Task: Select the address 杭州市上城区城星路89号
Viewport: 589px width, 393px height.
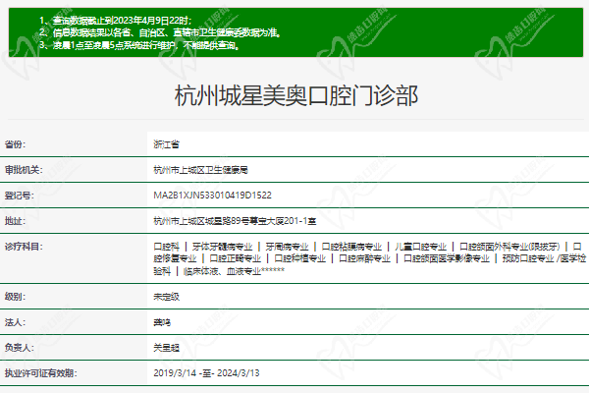Action: coord(202,221)
